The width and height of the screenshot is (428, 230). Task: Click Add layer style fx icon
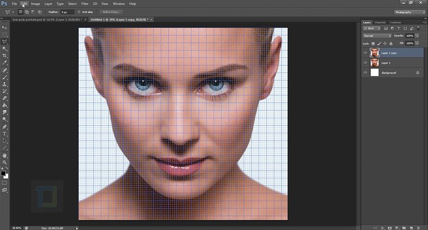click(383, 228)
